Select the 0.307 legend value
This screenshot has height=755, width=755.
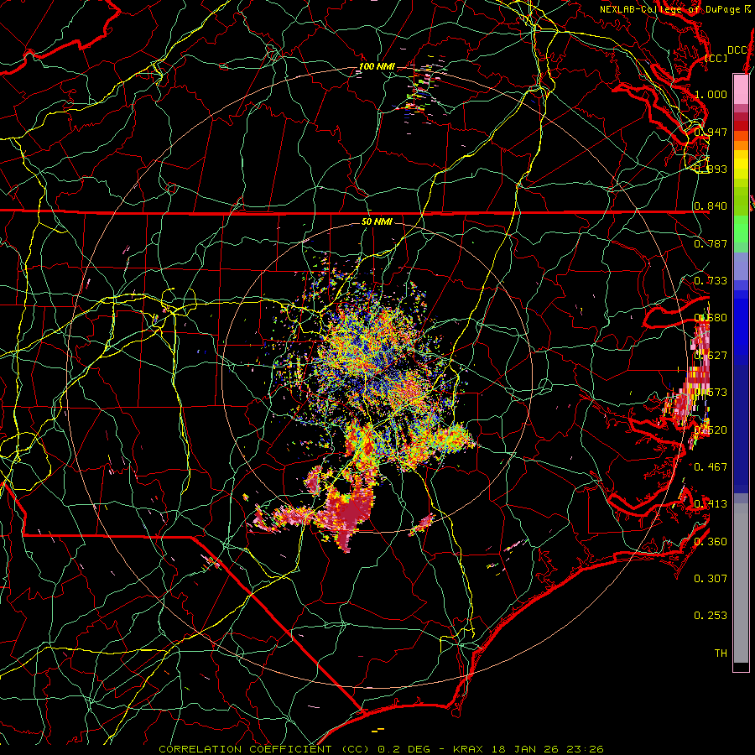click(x=711, y=578)
